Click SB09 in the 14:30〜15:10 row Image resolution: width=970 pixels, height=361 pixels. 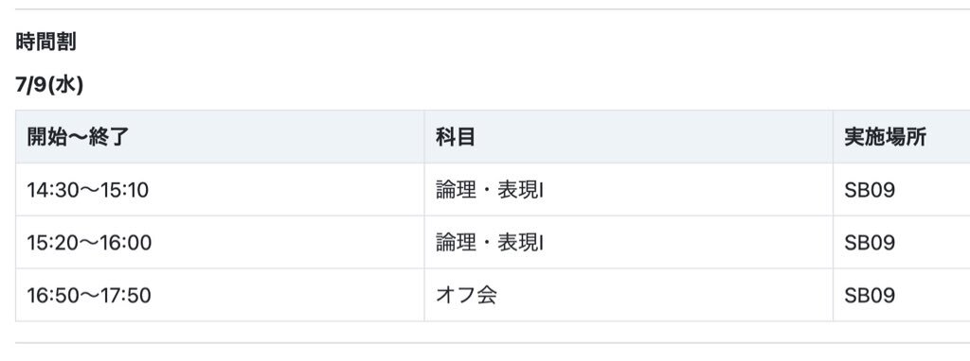(870, 190)
